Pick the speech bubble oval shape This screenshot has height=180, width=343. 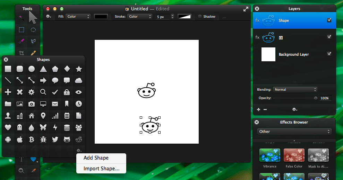click(x=55, y=81)
